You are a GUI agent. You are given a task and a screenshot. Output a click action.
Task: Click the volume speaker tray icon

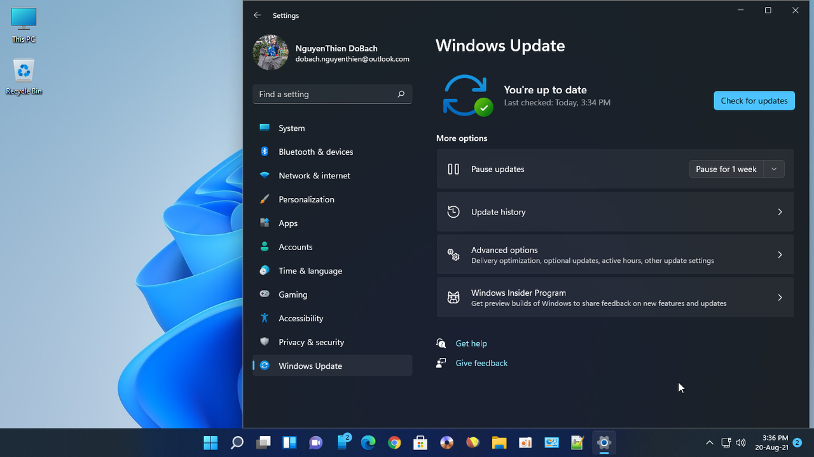[740, 442]
